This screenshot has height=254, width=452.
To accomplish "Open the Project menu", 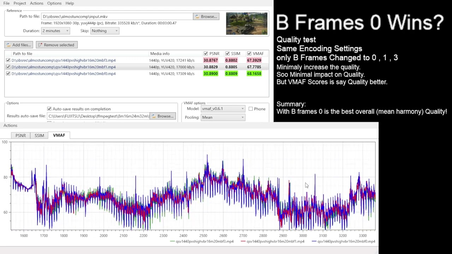I will 20,3.
